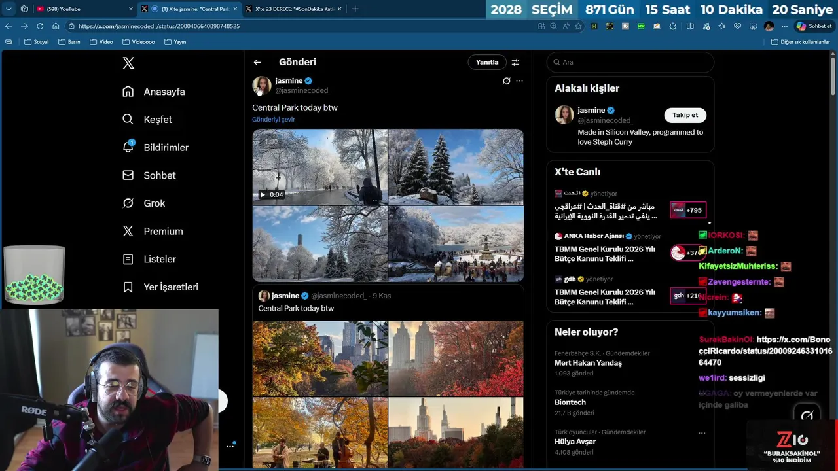The image size is (838, 471).
Task: Open Keşfet explore page
Action: (147, 120)
